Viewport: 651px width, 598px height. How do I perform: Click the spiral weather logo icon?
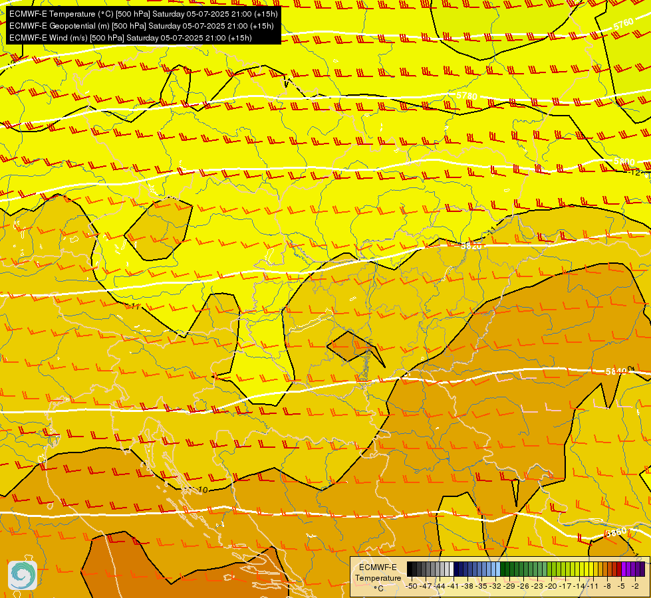coord(23,575)
